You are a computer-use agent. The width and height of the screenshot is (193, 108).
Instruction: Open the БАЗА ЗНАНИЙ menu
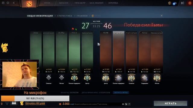coord(96,3)
